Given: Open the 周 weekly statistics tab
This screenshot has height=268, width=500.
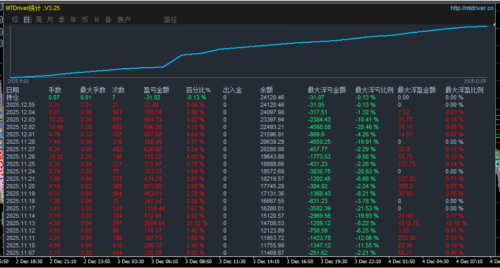Looking at the screenshot, I should coord(38,20).
